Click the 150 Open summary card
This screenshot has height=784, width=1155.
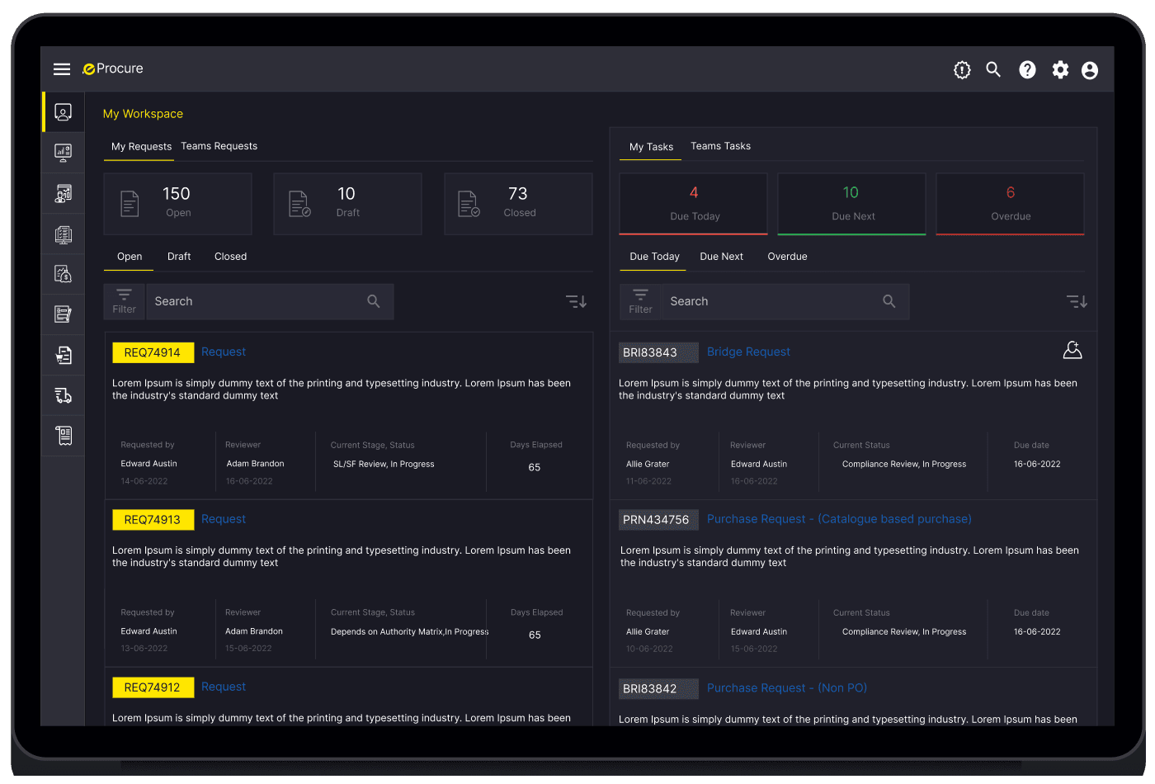point(178,204)
